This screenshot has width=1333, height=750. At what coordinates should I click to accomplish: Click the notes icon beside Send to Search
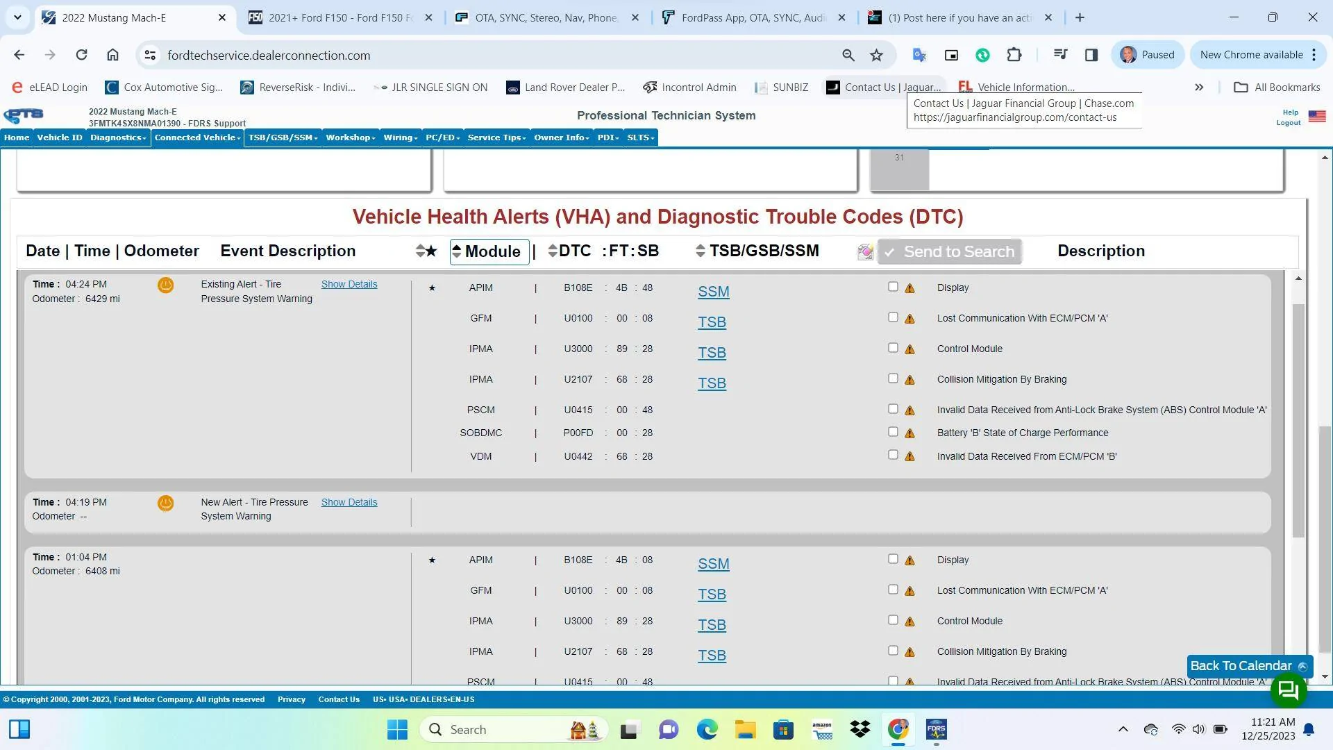[x=865, y=252]
